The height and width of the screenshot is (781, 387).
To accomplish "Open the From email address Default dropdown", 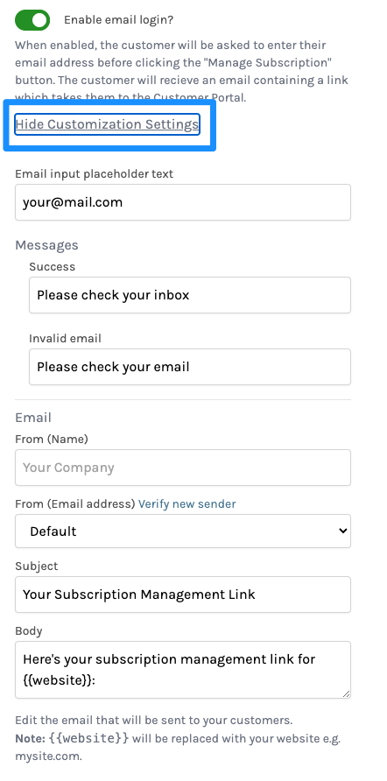I will pos(183,531).
